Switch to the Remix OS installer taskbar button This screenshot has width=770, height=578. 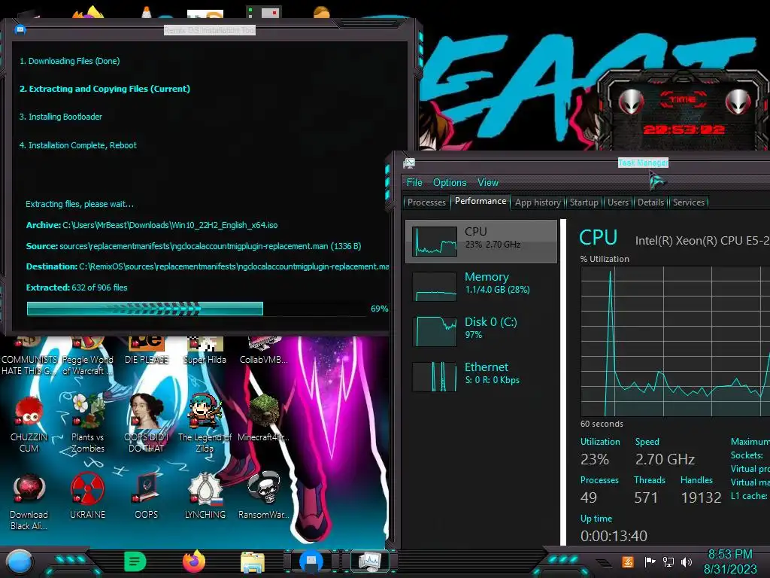coord(311,561)
